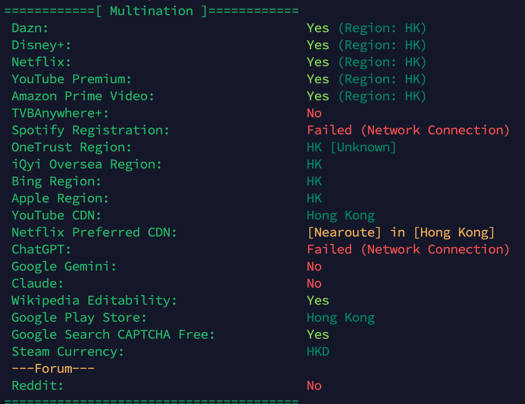Screen dimensions: 525x404
Task: Click ChatGPT Failed (Network Connection) text
Action: pyautogui.click(x=408, y=250)
